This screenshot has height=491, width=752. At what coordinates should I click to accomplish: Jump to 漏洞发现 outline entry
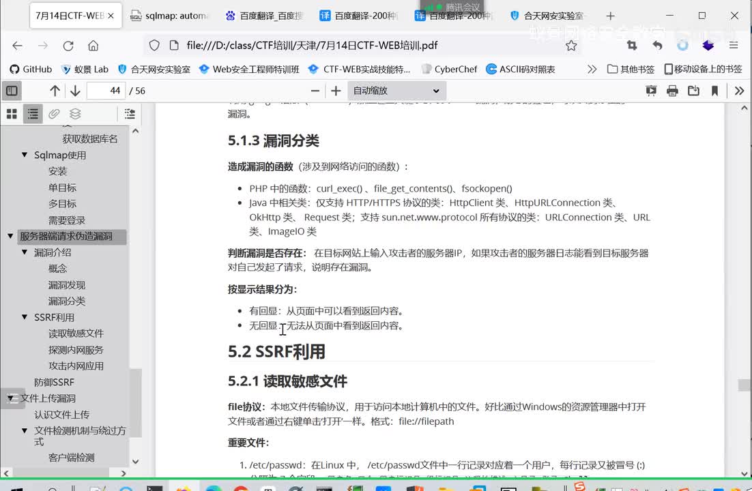tap(67, 285)
